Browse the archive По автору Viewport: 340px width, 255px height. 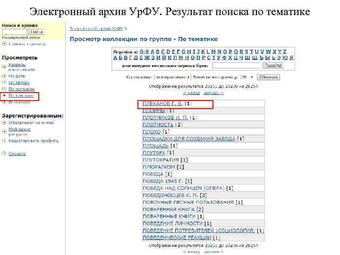tap(19, 83)
